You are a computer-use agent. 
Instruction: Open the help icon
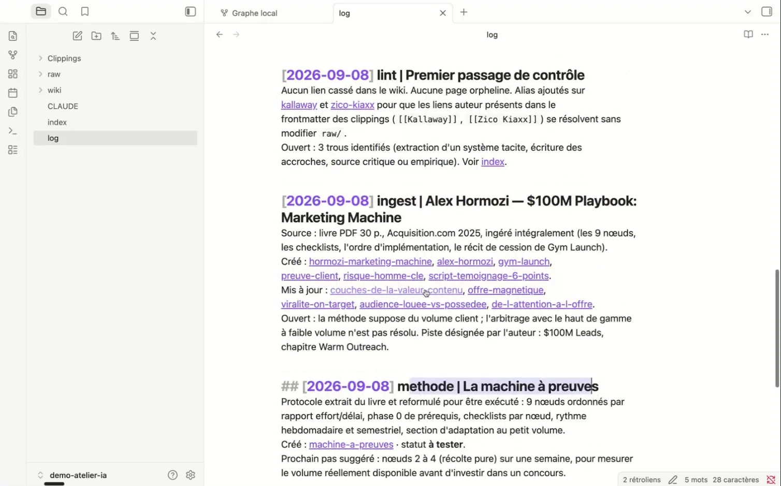pos(172,475)
